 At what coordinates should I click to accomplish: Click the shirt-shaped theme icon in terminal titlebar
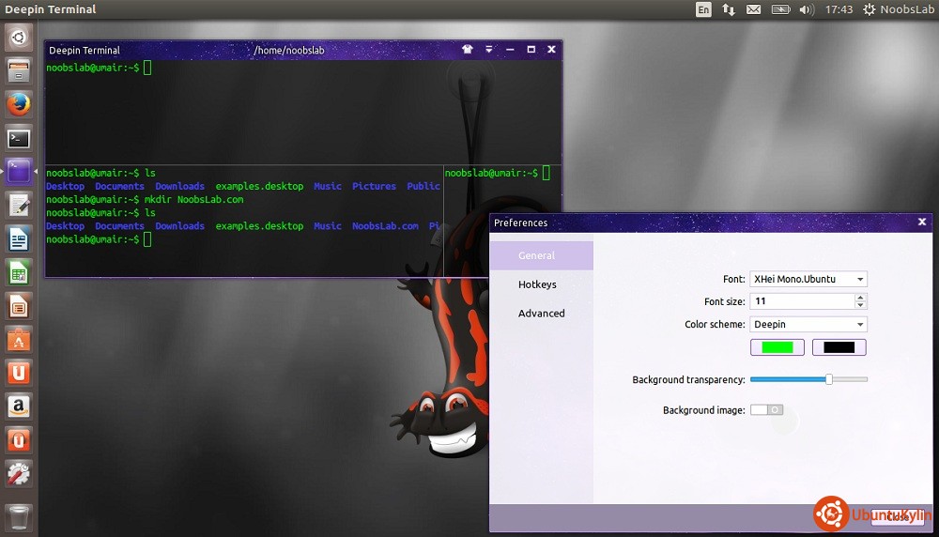[468, 50]
